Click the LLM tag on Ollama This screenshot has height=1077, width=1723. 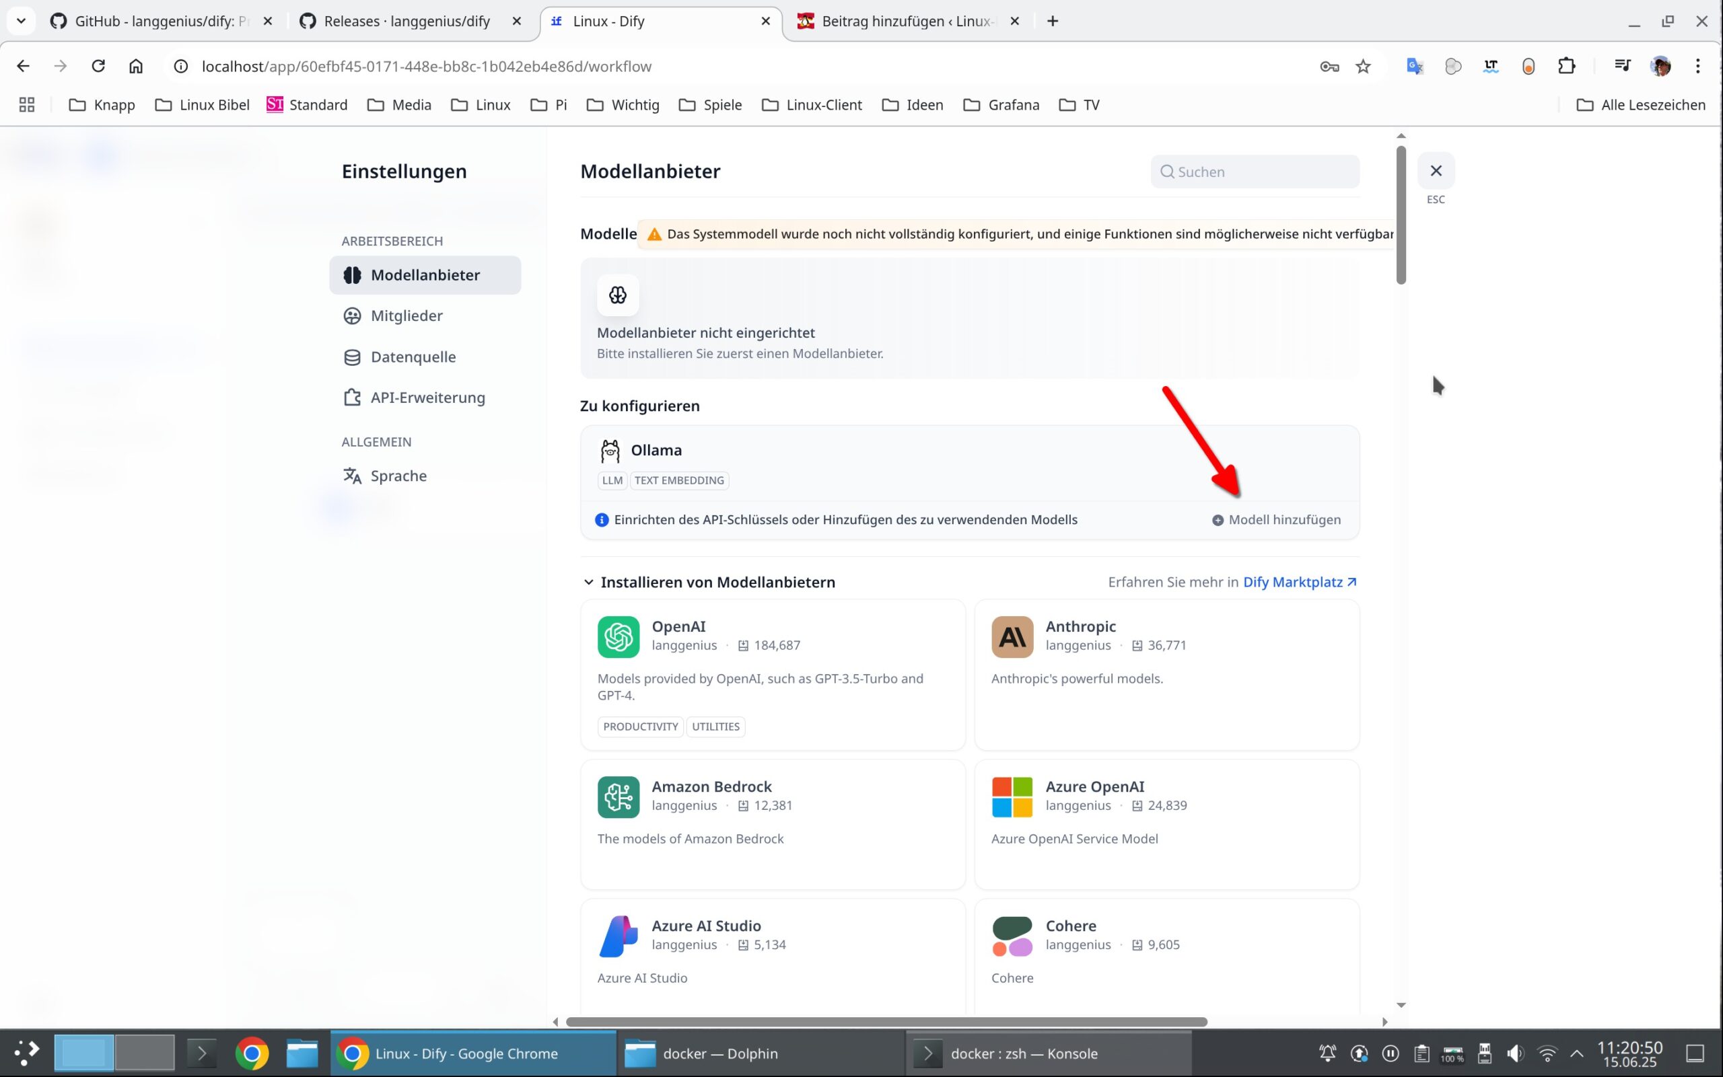612,480
